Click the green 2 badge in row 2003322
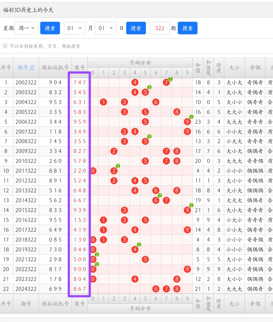The height and width of the screenshot is (322, 273). point(149,87)
